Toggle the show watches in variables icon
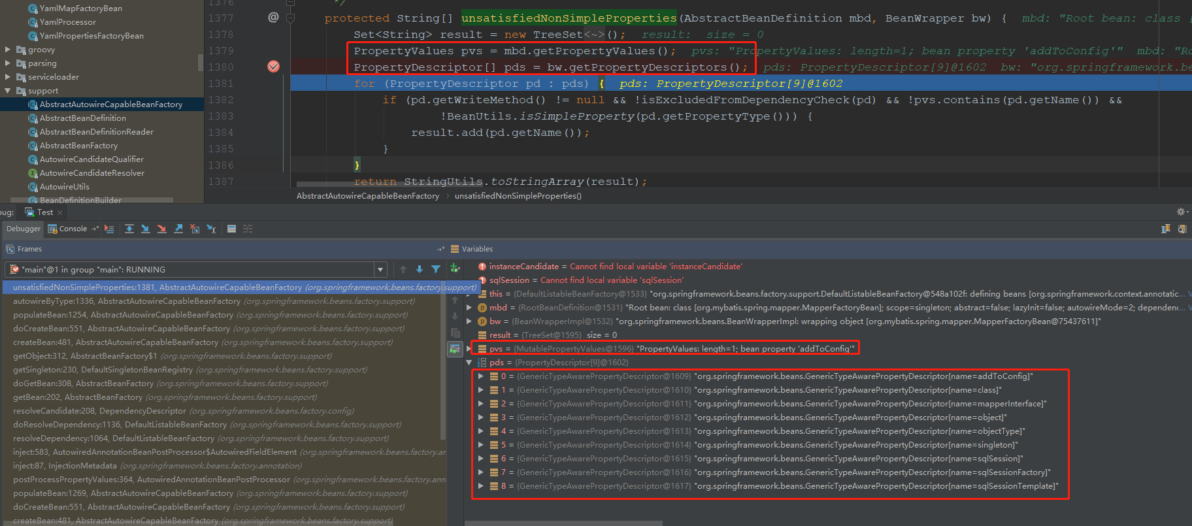This screenshot has width=1192, height=526. pos(455,349)
